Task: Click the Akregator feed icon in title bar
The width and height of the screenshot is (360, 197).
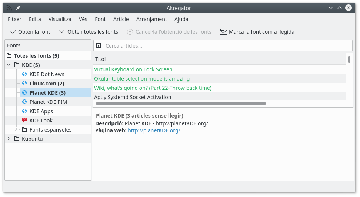Action: [9, 8]
